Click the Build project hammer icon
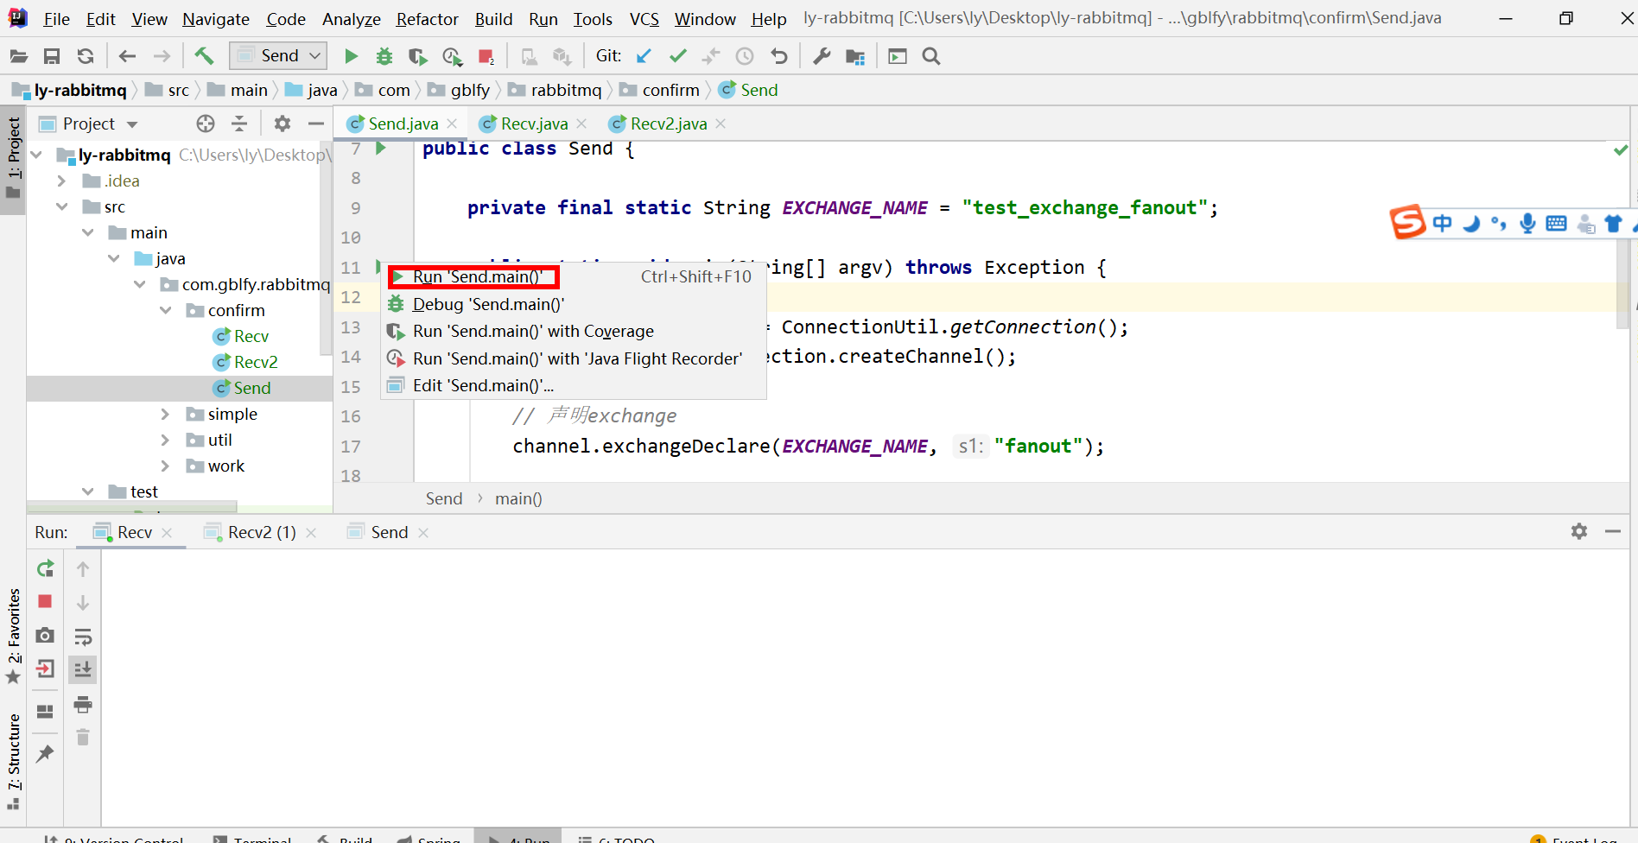Image resolution: width=1638 pixels, height=843 pixels. click(204, 56)
